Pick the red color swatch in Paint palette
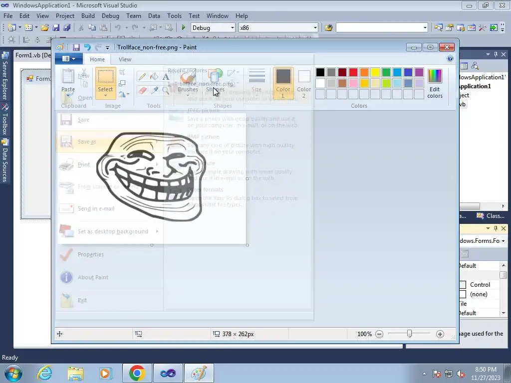The image size is (511, 383). click(x=353, y=72)
